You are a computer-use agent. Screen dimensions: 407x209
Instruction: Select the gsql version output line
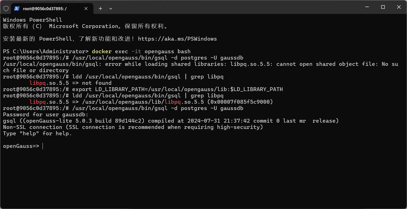pos(170,121)
